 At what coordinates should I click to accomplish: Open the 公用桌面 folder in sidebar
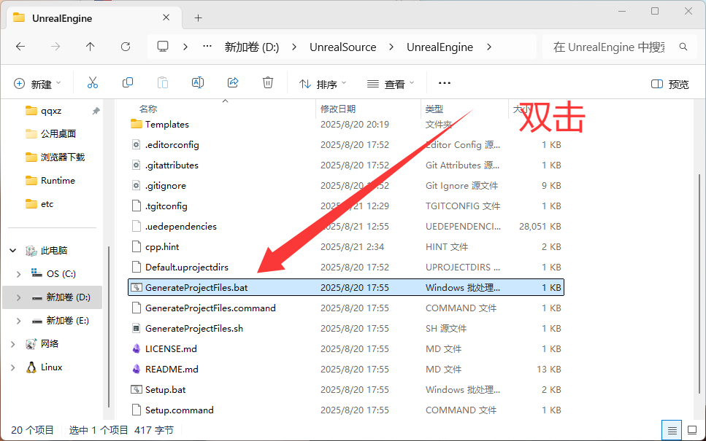tap(58, 133)
